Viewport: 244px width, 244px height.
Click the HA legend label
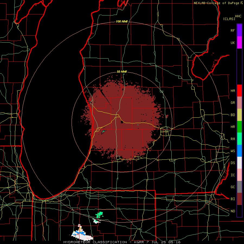233,91
